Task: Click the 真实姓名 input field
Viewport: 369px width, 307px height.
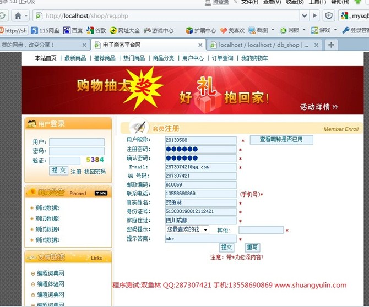Action: pyautogui.click(x=200, y=202)
